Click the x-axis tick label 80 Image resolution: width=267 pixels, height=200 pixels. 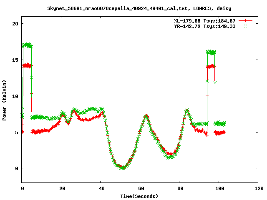[x=180, y=188]
